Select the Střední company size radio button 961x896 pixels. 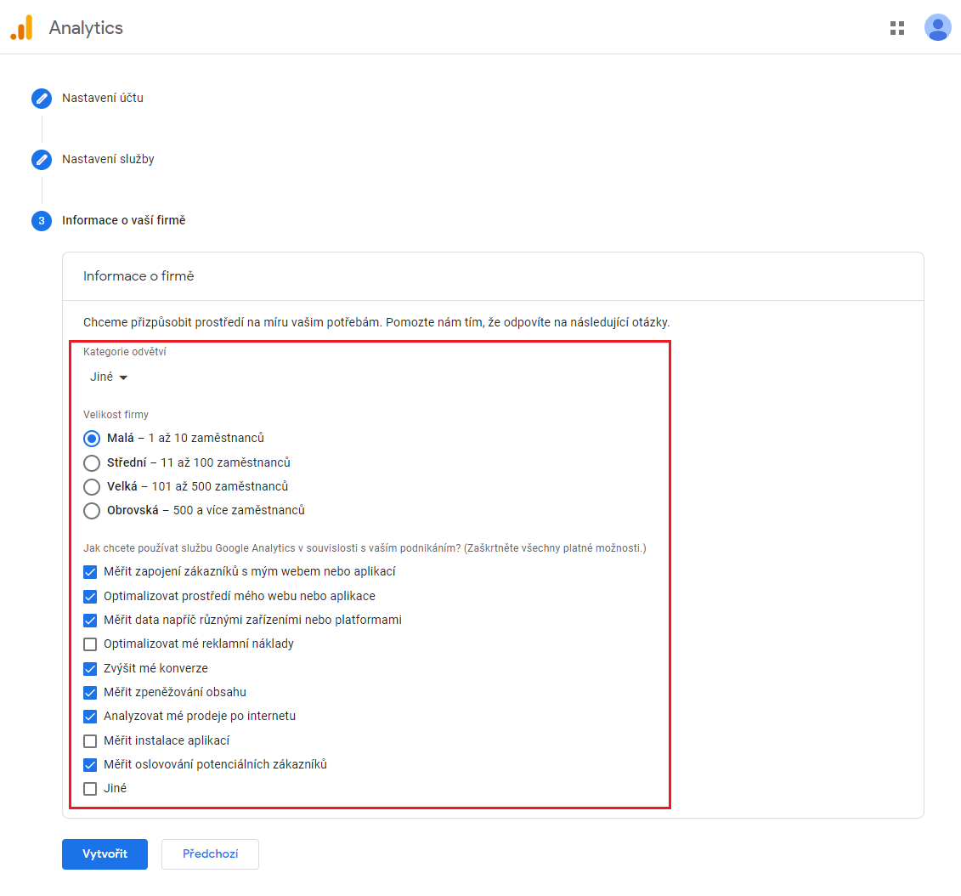[x=92, y=463]
